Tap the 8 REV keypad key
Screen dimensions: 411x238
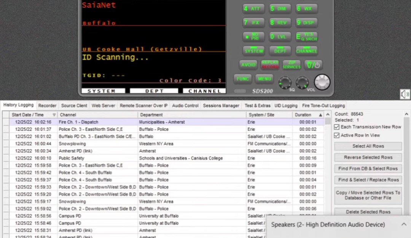click(280, 23)
